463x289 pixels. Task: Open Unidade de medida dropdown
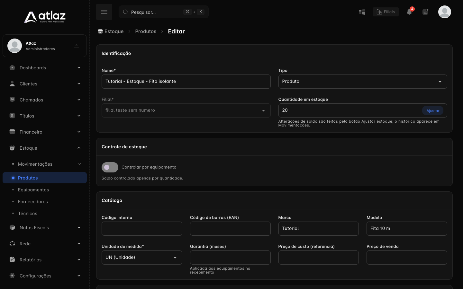pos(142,258)
